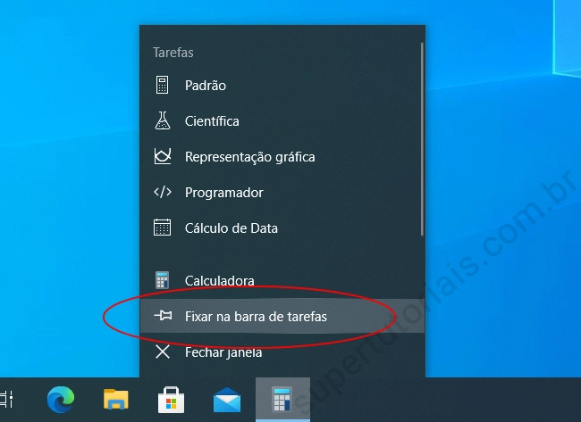581x422 pixels.
Task: Select the Programador entry
Action: pos(282,193)
